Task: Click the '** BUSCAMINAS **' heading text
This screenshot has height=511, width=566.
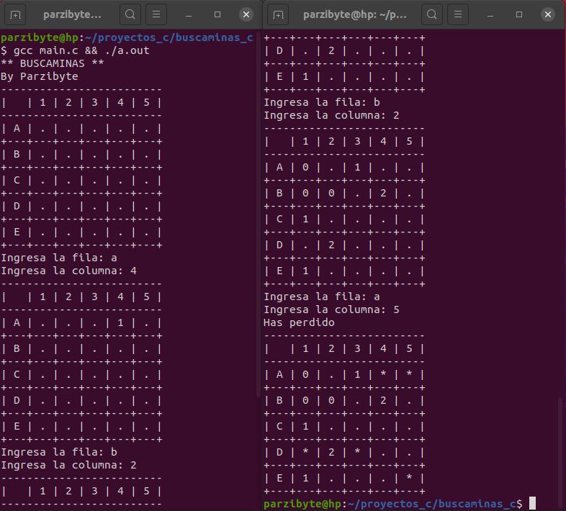Action: coord(53,63)
